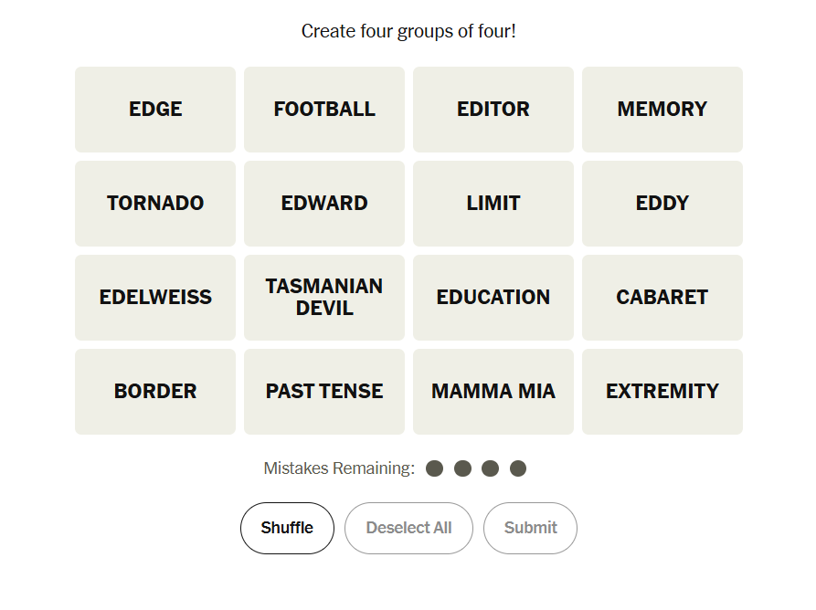Viewport: 816px width, 610px height.
Task: Pick the EDDY tile
Action: (662, 204)
